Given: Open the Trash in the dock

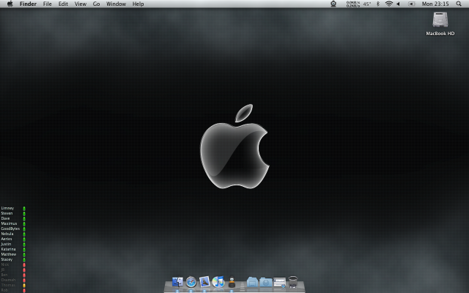Looking at the screenshot, I should tap(293, 281).
